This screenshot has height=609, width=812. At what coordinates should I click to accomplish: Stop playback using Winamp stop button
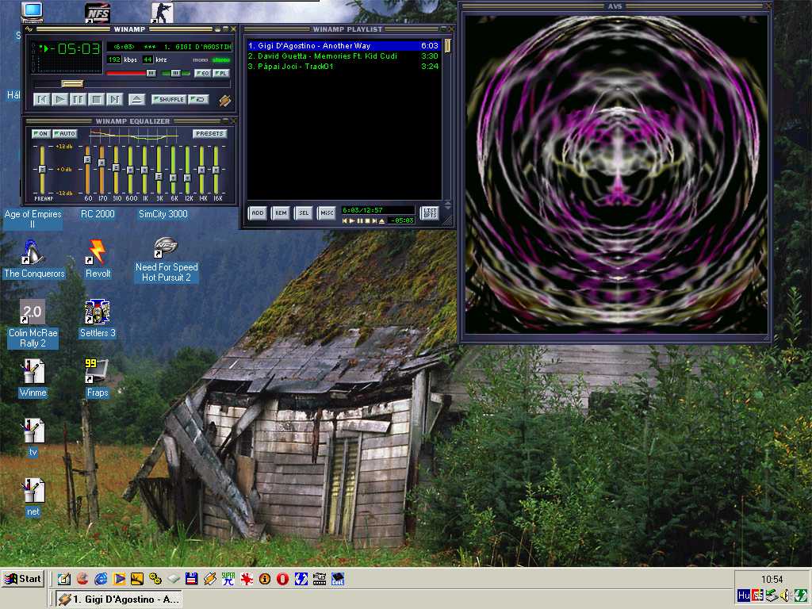96,99
